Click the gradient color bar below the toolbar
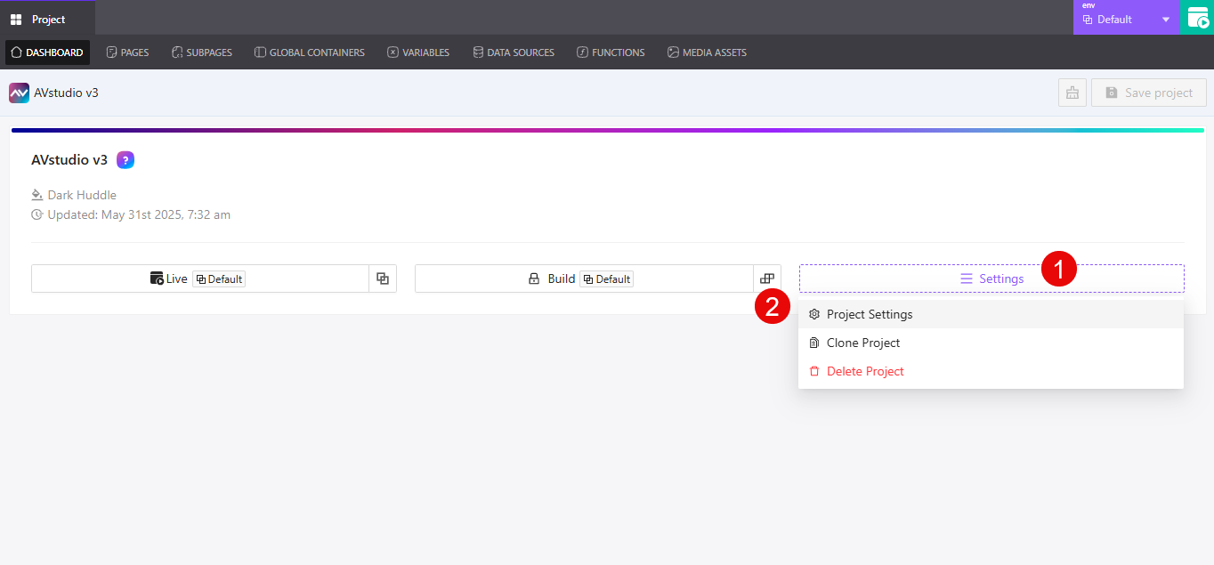The width and height of the screenshot is (1214, 565). tap(607, 129)
